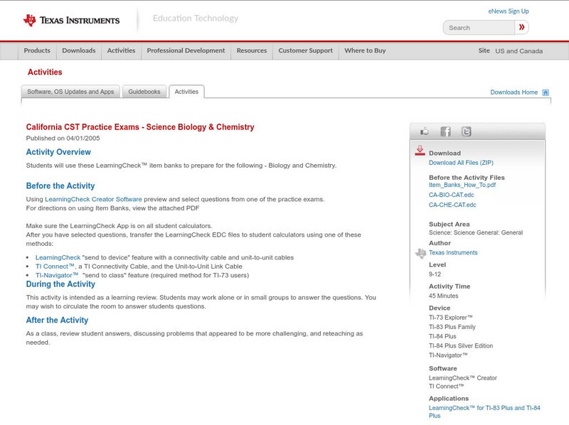The height and width of the screenshot is (425, 569).
Task: Open the Resources menu
Action: point(253,50)
